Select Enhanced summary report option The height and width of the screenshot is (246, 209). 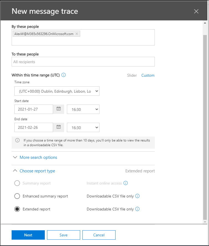point(17,196)
